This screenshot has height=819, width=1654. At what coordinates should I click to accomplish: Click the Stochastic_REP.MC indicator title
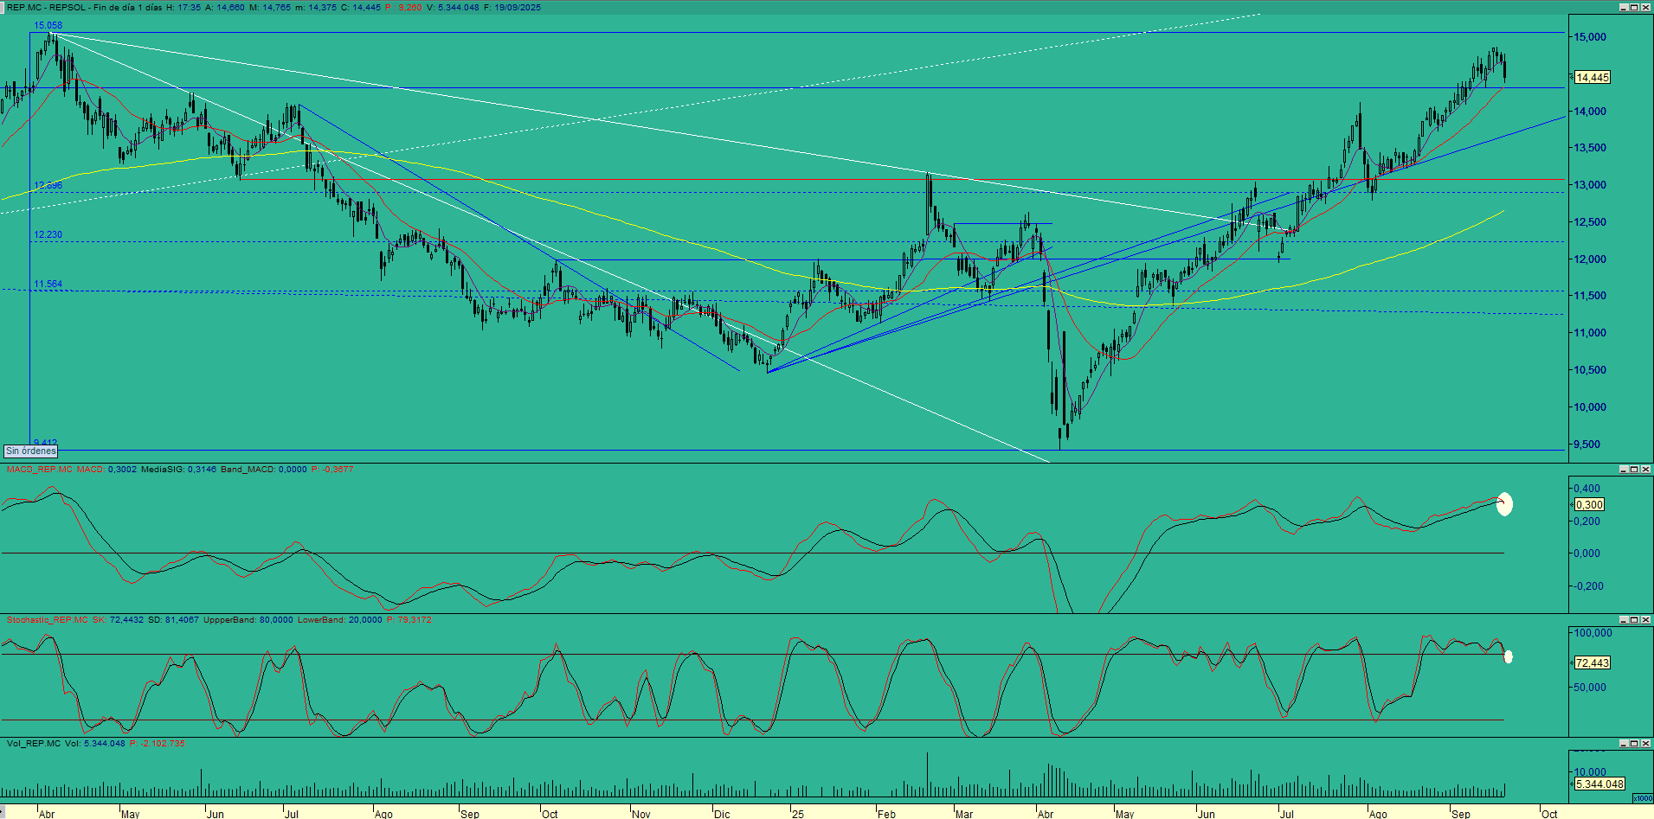click(x=48, y=620)
